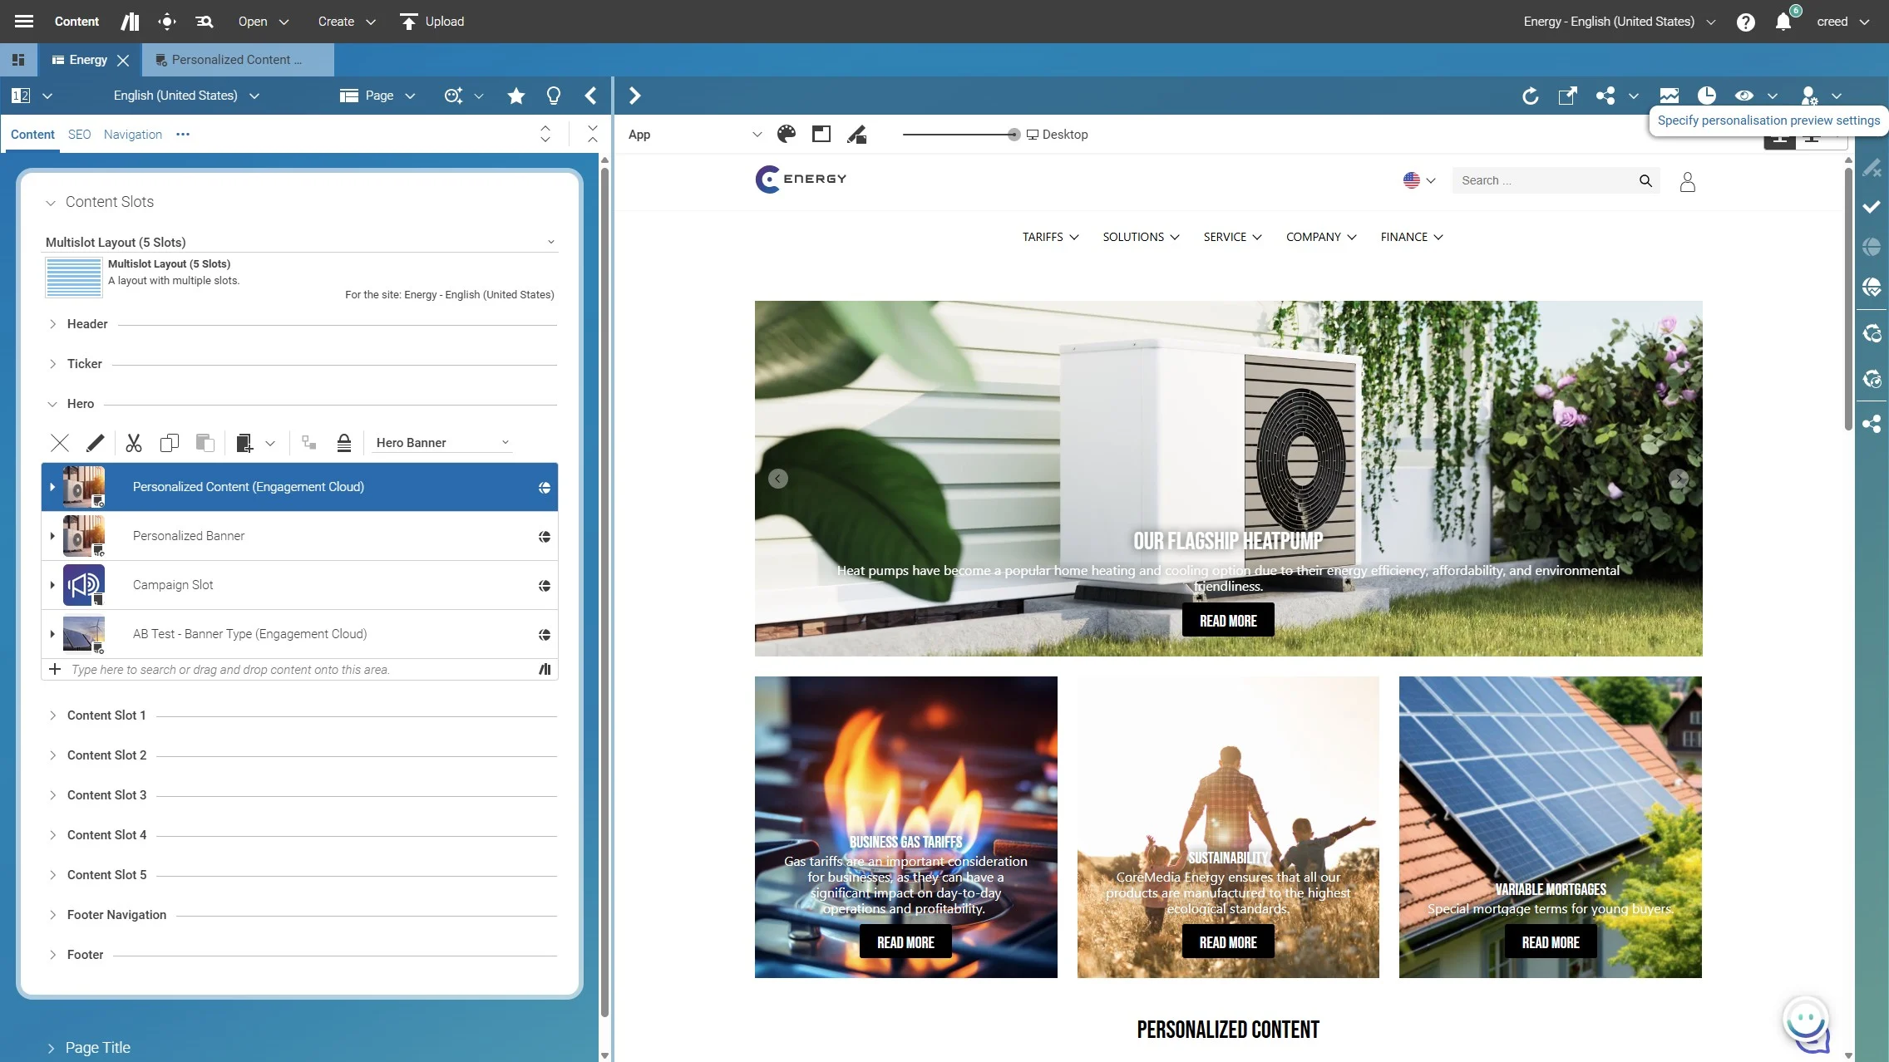This screenshot has height=1062, width=1889.
Task: Toggle globe status of Campaign Slot item
Action: tap(545, 586)
